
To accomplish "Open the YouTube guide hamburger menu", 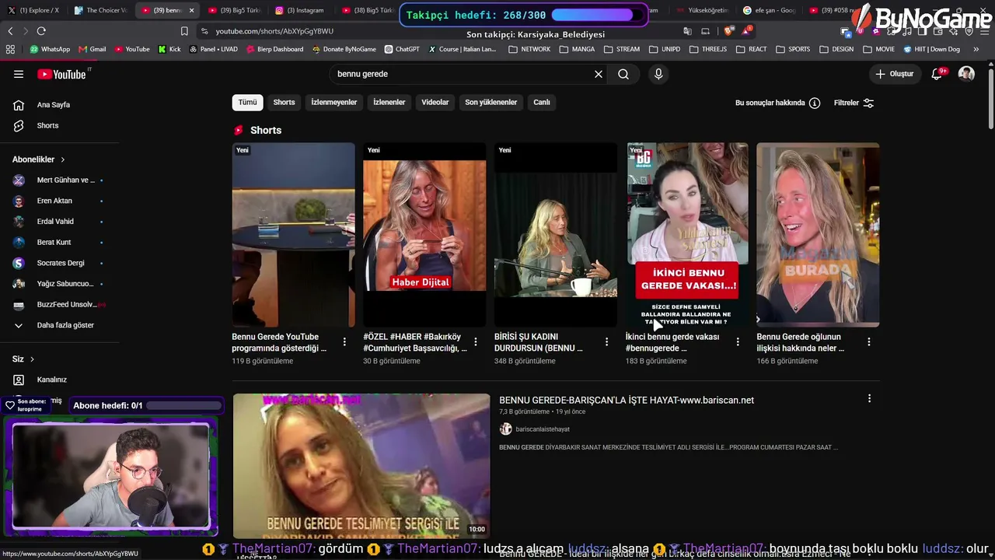I will (19, 74).
